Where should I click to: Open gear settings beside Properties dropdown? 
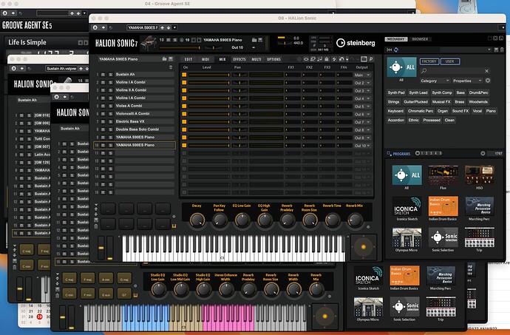click(x=488, y=81)
